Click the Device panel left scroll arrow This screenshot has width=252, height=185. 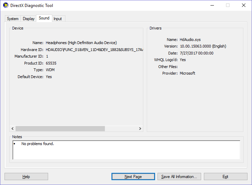(12, 128)
